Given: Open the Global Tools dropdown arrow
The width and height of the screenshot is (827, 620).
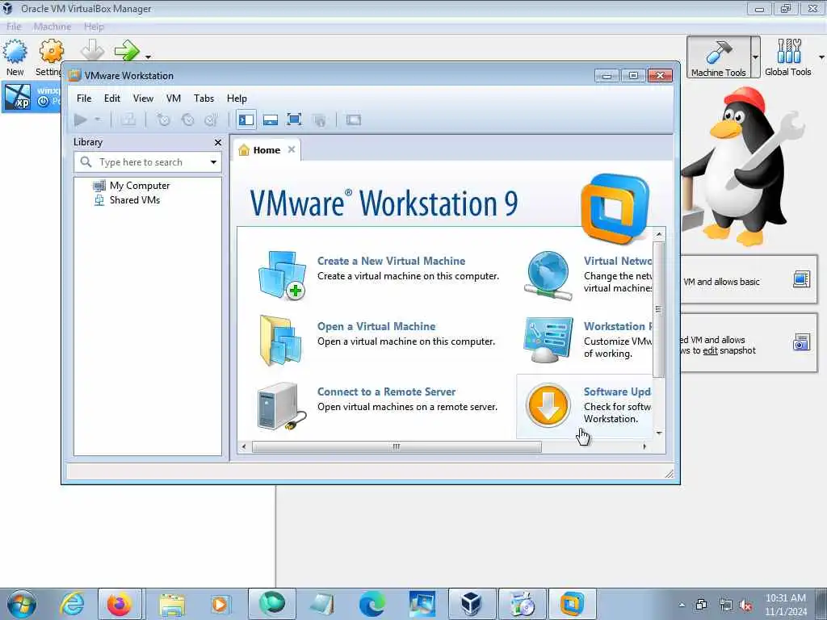Looking at the screenshot, I should 821,57.
